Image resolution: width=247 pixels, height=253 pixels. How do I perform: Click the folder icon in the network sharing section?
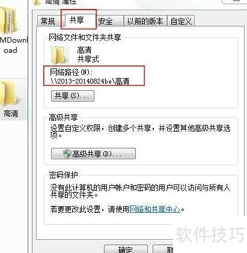point(58,55)
